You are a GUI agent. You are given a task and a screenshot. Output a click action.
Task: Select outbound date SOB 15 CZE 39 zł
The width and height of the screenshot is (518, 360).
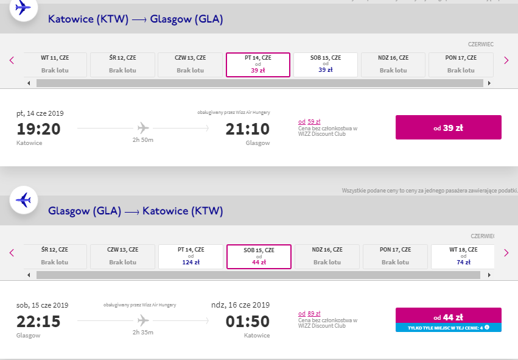326,65
